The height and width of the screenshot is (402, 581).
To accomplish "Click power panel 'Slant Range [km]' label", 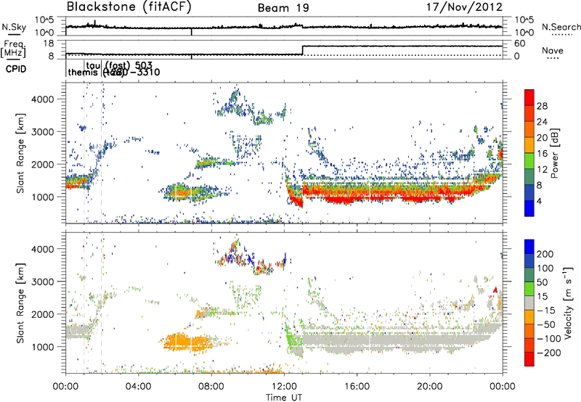I will (x=20, y=153).
